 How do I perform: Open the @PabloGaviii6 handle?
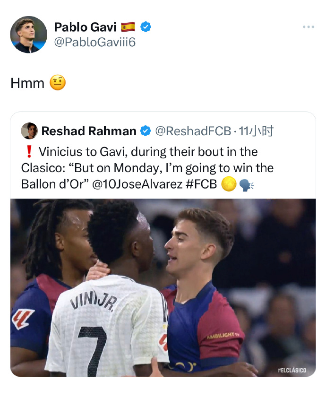94,42
